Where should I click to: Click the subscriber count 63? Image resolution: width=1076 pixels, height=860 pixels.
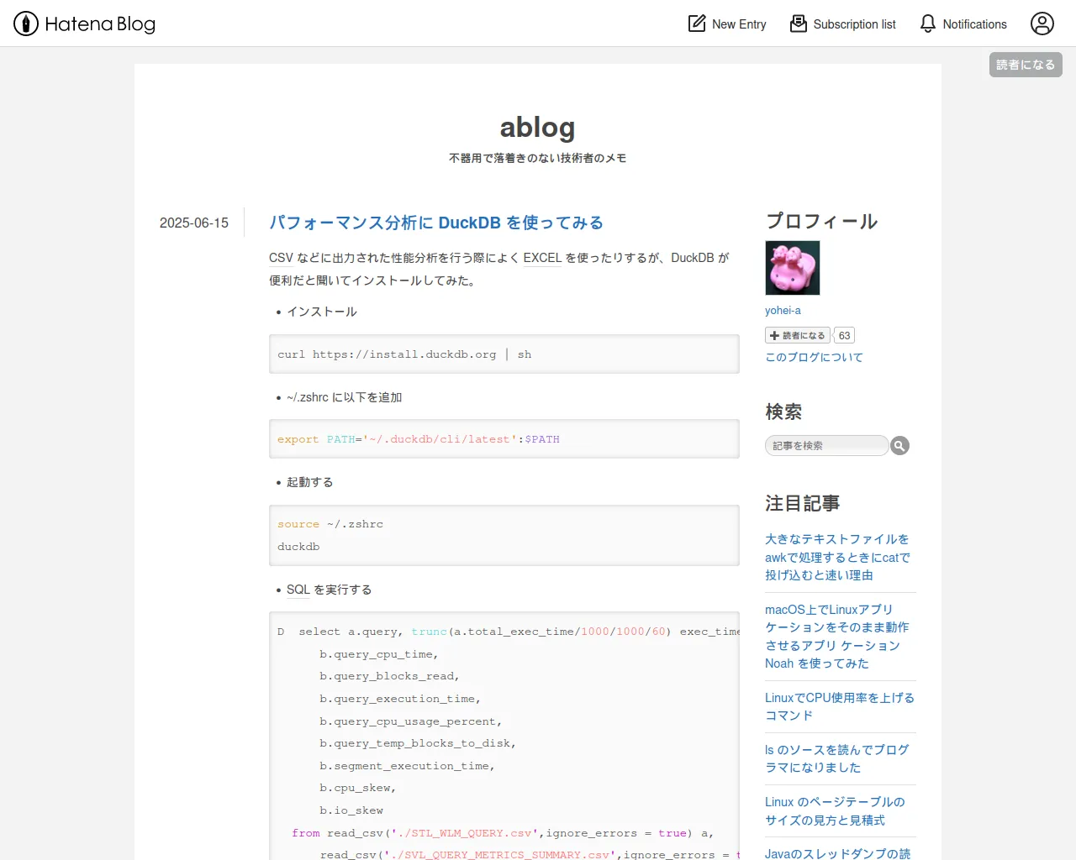(x=844, y=335)
